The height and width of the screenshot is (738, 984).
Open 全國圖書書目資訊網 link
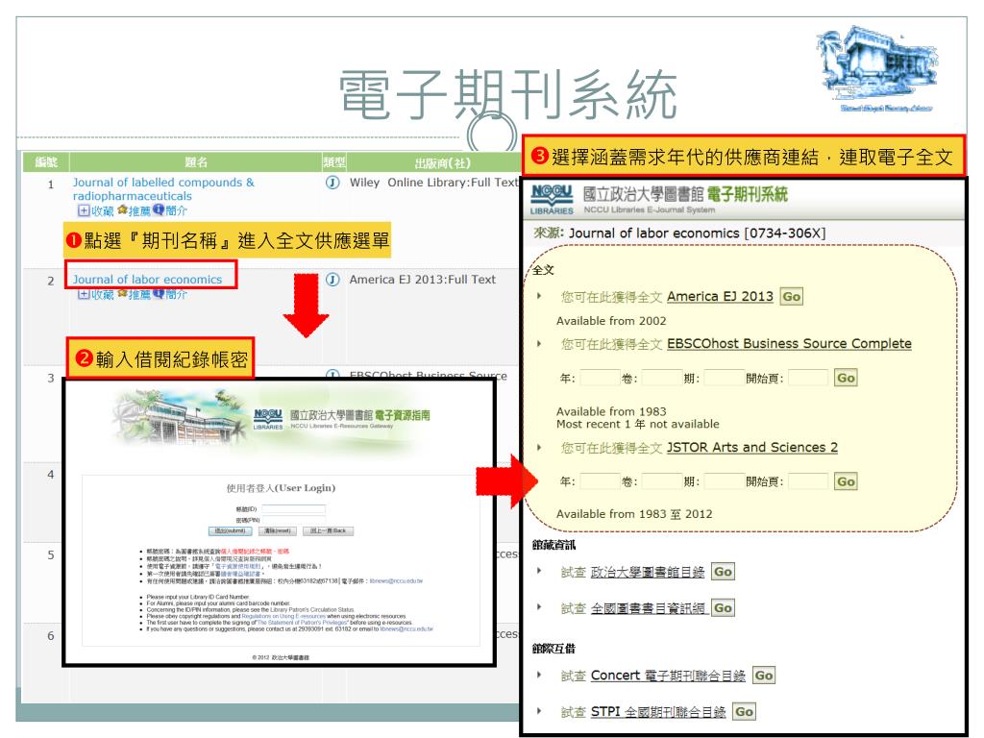tap(648, 608)
